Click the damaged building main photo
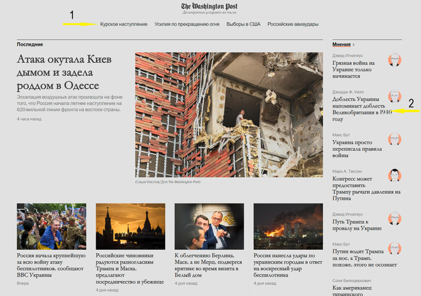Viewport: 421px width, 296px height. [220, 114]
